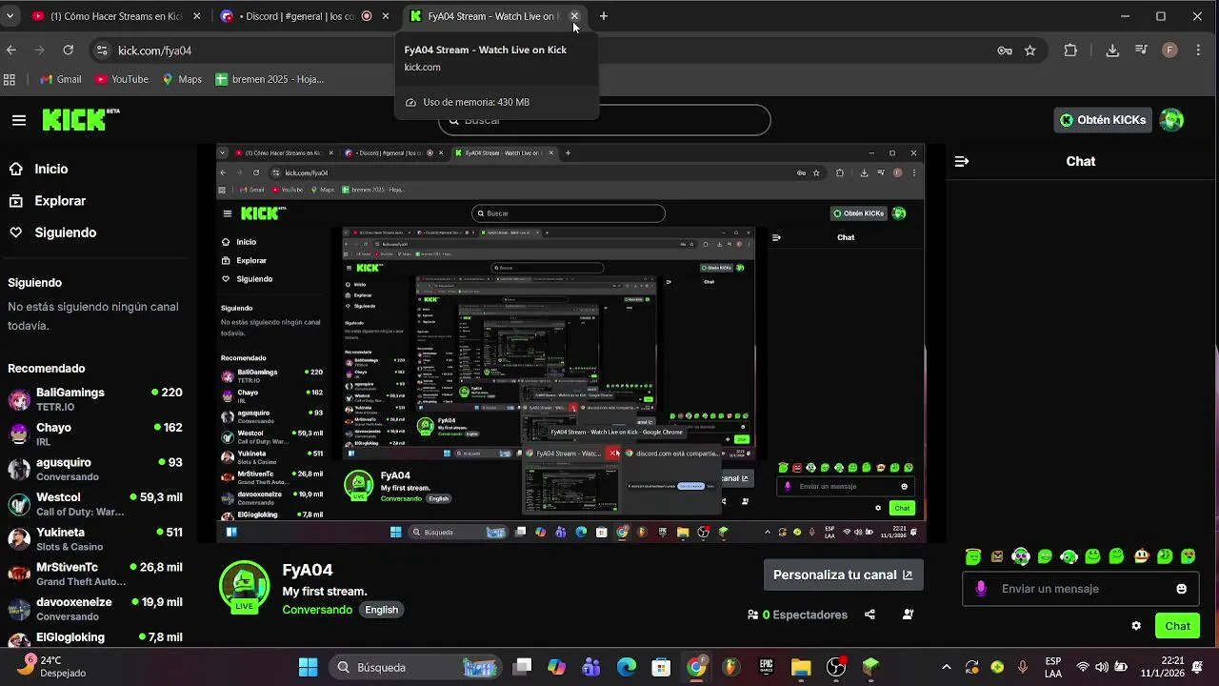Image resolution: width=1219 pixels, height=686 pixels.
Task: Click the ESP LAA keyboard language indicator
Action: click(x=1053, y=667)
